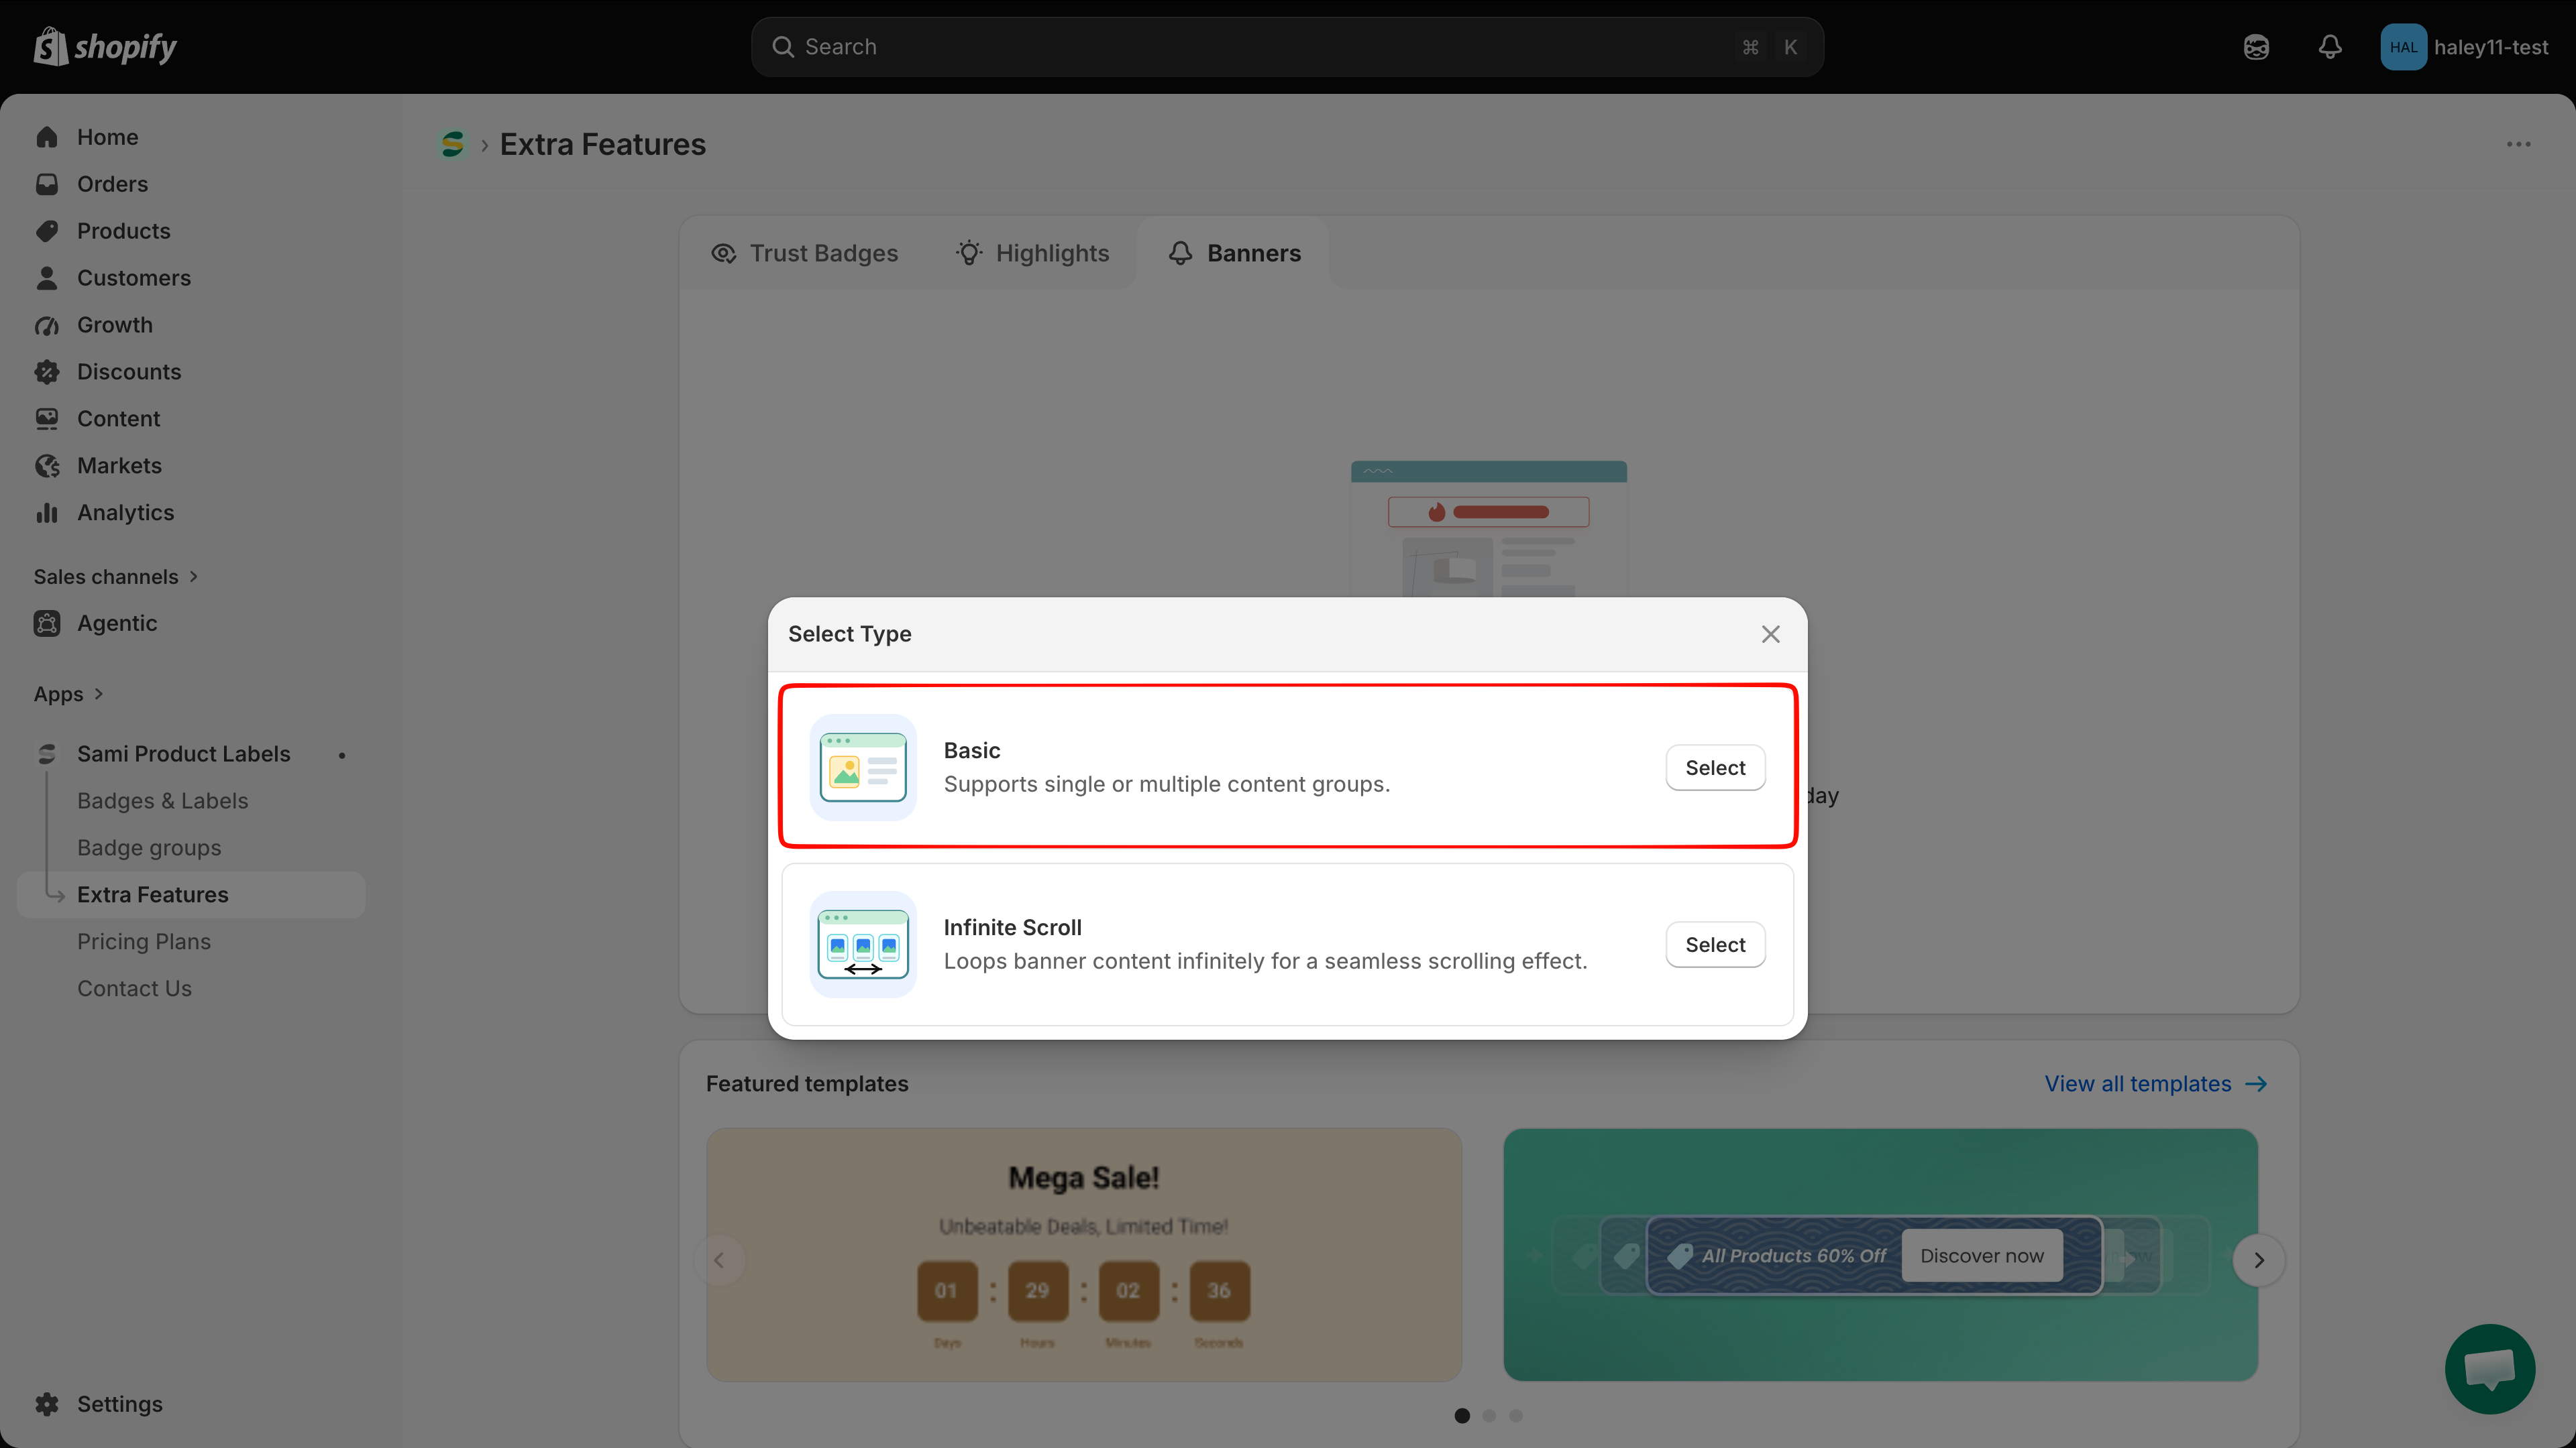Open haley11-test account name
Image resolution: width=2576 pixels, height=1448 pixels.
click(x=2490, y=47)
